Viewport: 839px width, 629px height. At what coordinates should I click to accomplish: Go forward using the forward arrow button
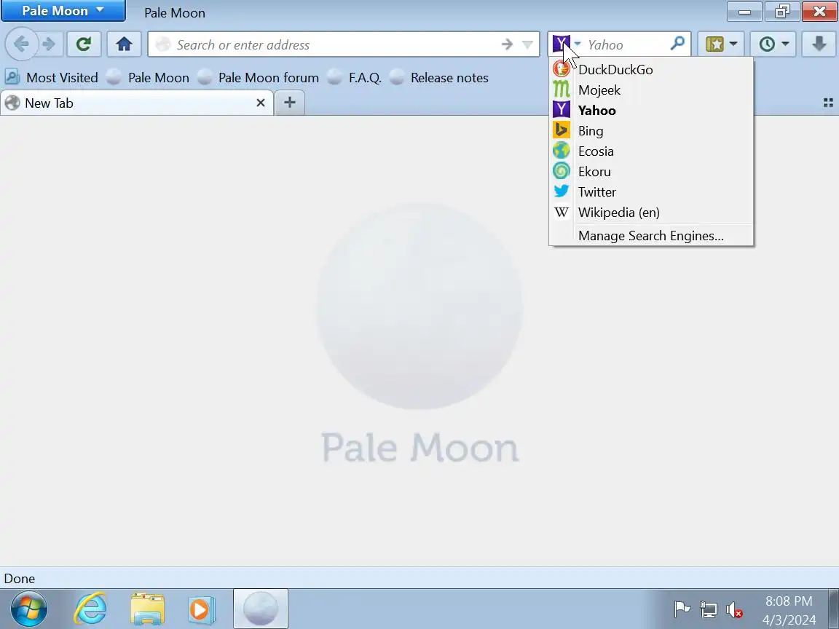pyautogui.click(x=50, y=44)
